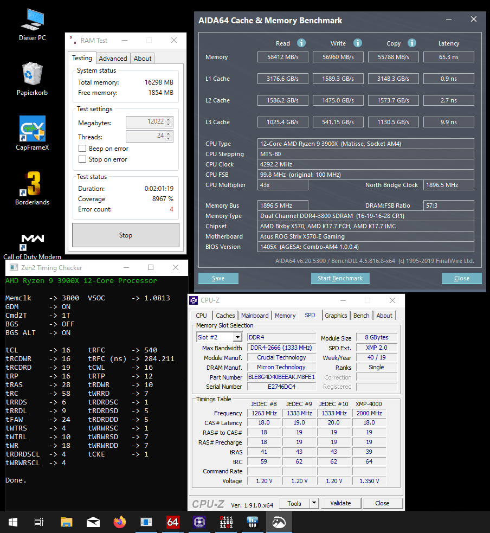Open the Windows Start menu
Image resolution: width=490 pixels, height=533 pixels.
coord(13,522)
